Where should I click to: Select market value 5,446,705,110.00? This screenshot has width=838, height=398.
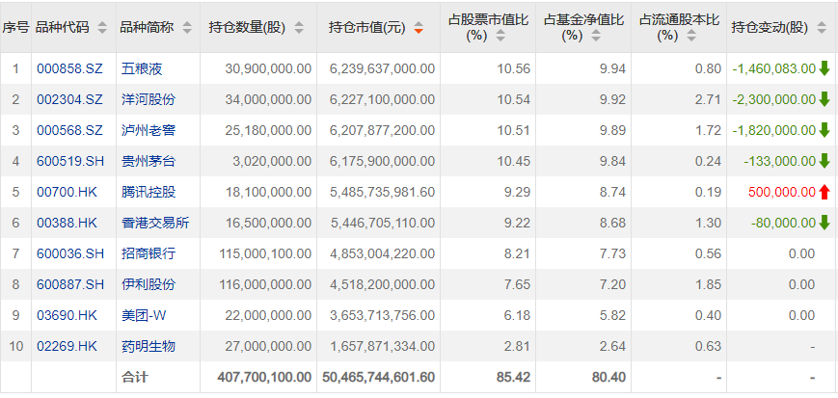(x=383, y=224)
